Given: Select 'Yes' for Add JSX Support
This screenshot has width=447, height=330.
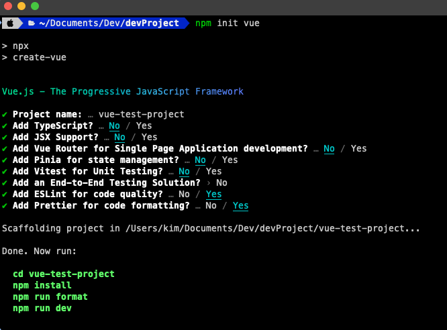Looking at the screenshot, I should [150, 137].
